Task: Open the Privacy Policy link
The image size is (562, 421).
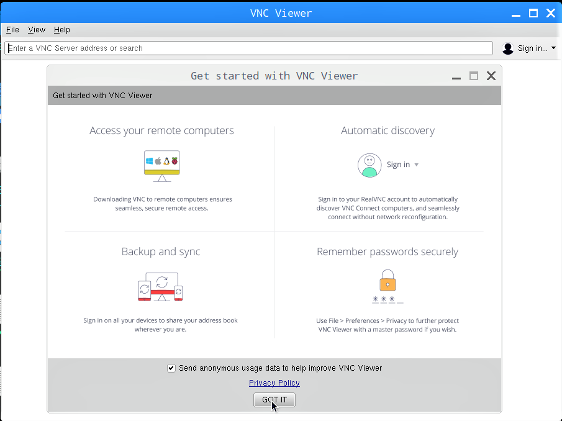Action: [x=274, y=383]
